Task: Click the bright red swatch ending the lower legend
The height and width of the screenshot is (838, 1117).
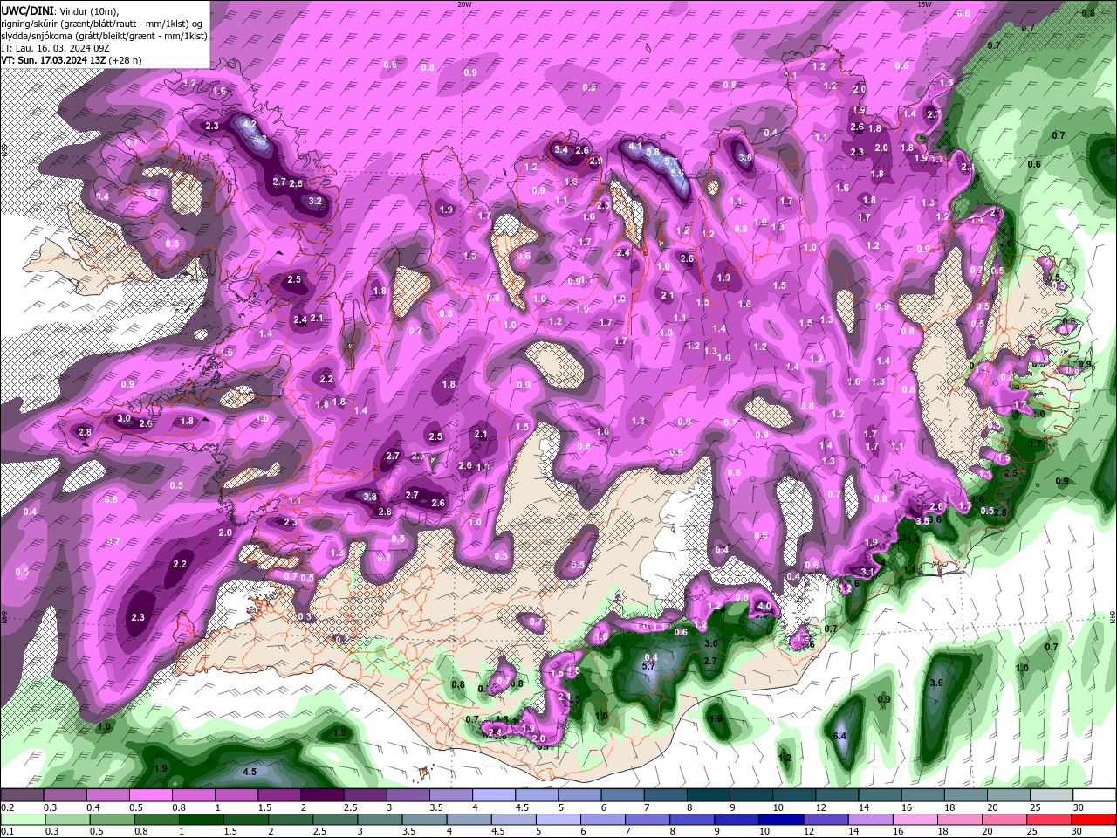Action: 1095,820
